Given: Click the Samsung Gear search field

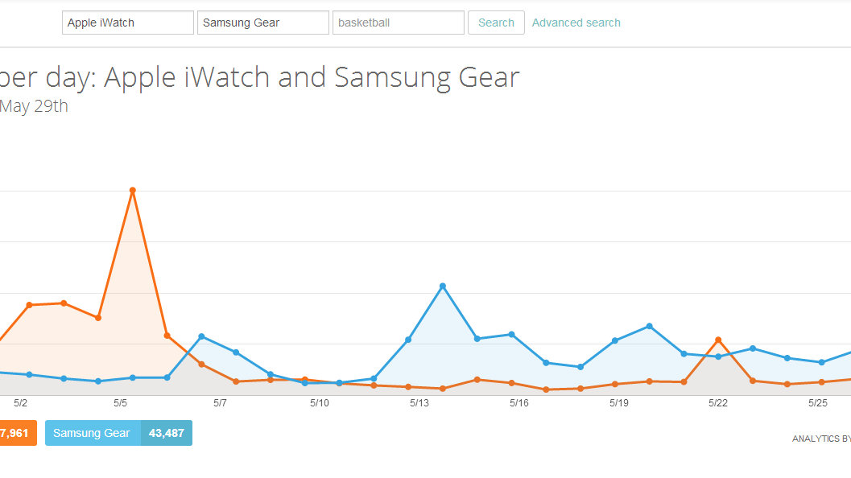Looking at the screenshot, I should (x=262, y=22).
